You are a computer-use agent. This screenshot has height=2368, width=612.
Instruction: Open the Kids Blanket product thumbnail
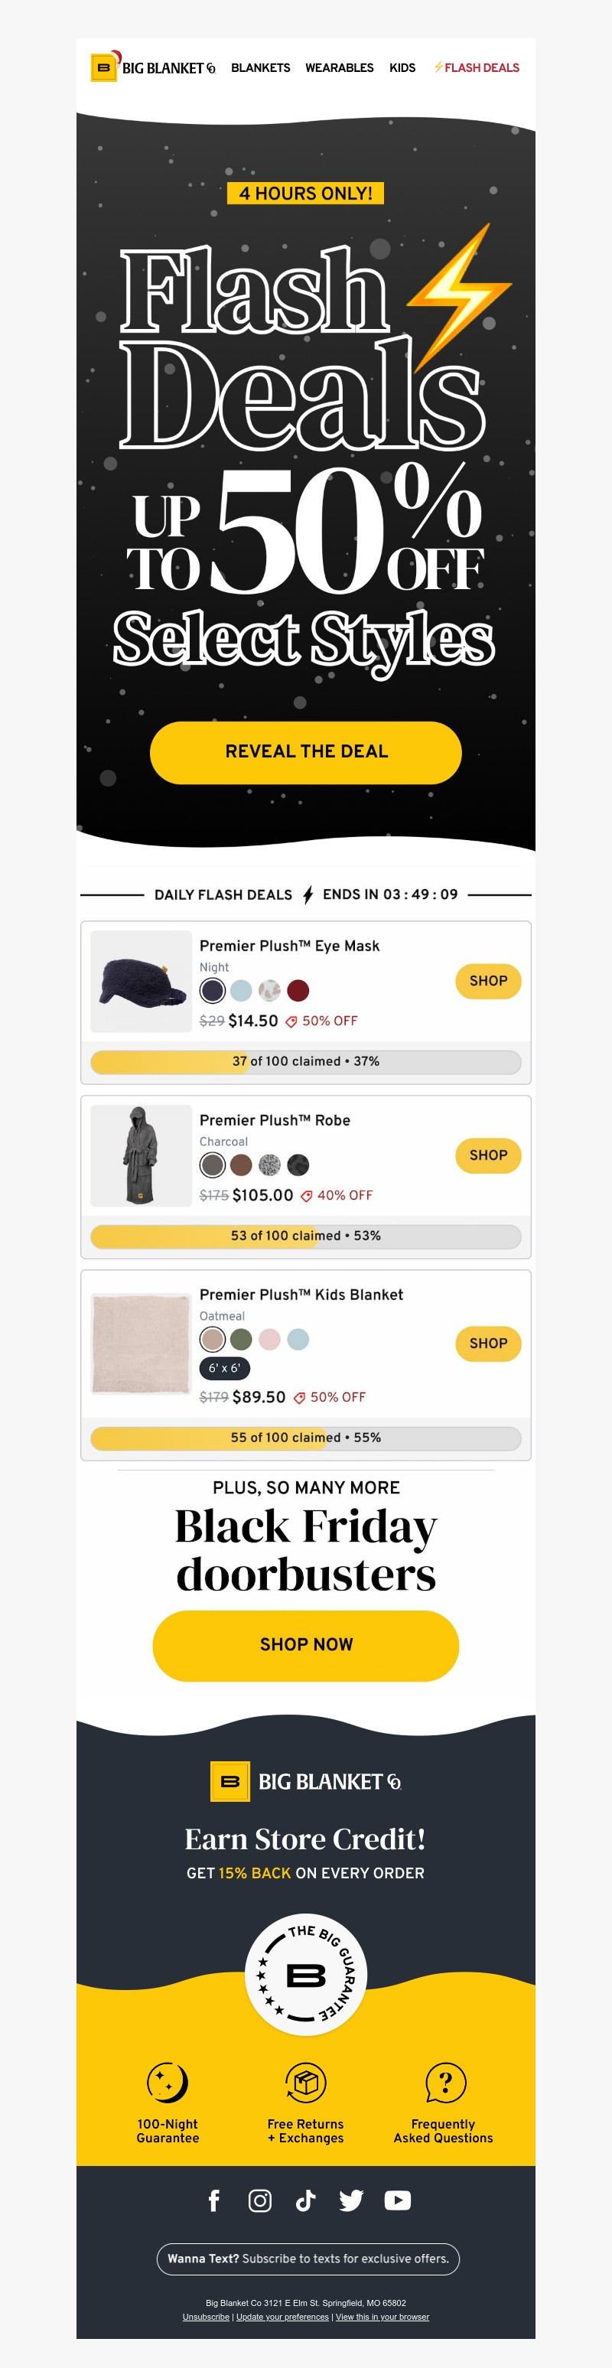[x=141, y=1343]
